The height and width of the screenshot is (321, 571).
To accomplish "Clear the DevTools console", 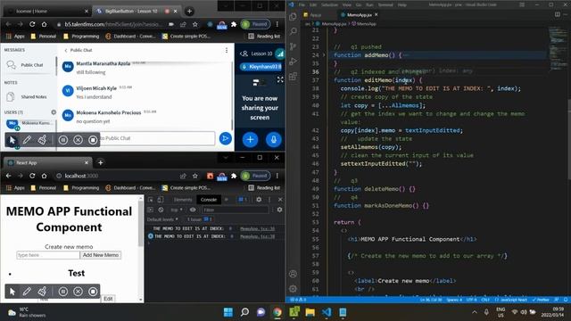I will [161, 210].
